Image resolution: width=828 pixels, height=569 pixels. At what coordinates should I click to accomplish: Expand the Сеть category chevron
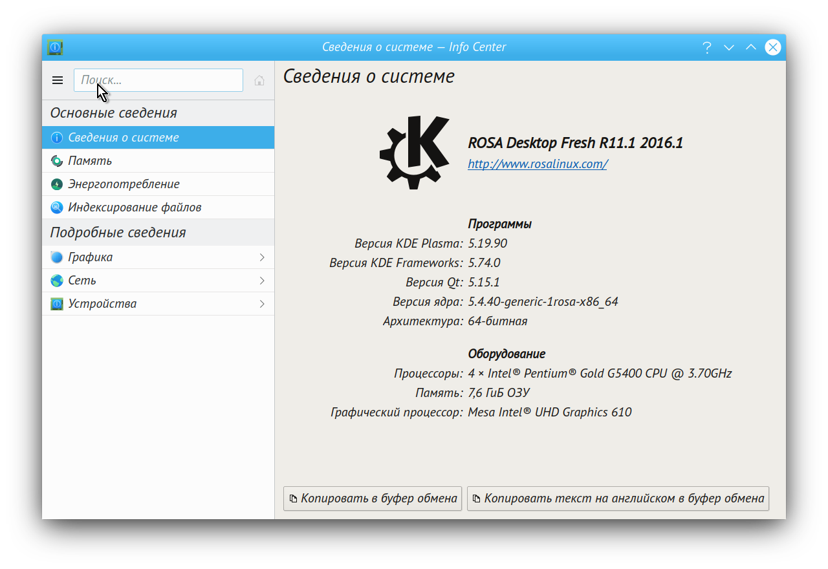pyautogui.click(x=262, y=281)
